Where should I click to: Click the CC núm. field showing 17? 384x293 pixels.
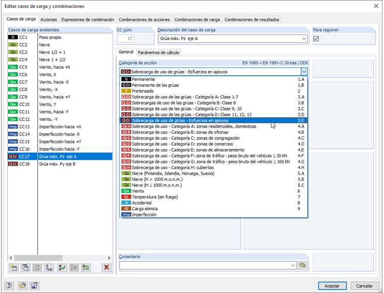tap(126, 39)
